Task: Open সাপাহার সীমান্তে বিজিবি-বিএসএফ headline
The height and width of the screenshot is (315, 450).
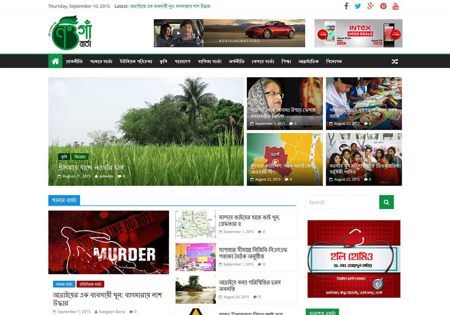Action: pos(253,252)
